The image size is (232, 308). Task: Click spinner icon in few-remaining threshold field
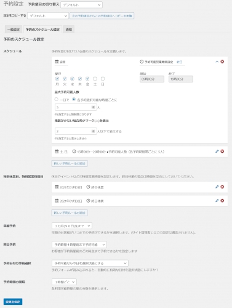coord(93,131)
